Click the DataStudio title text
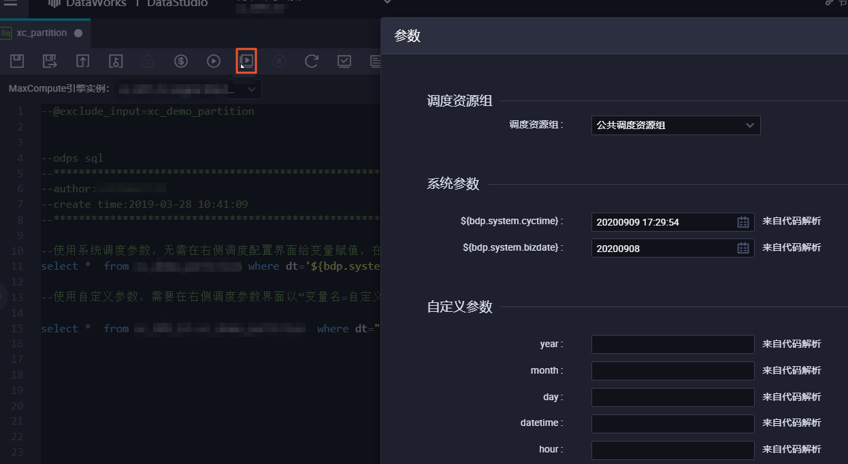This screenshot has width=848, height=464. pos(177,3)
